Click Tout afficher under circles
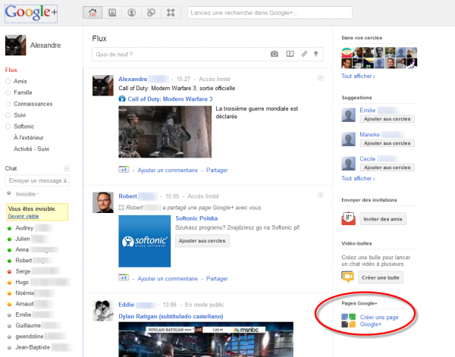The image size is (455, 357). click(x=358, y=76)
